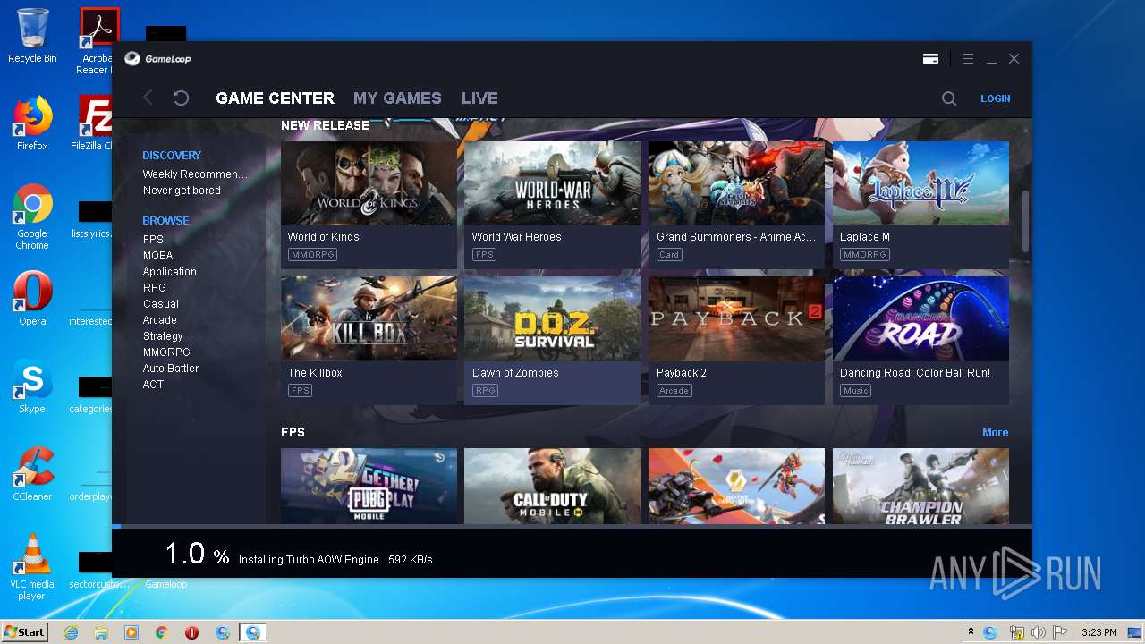This screenshot has width=1145, height=644.
Task: Launch VLC media player shortcut
Action: coord(32,567)
